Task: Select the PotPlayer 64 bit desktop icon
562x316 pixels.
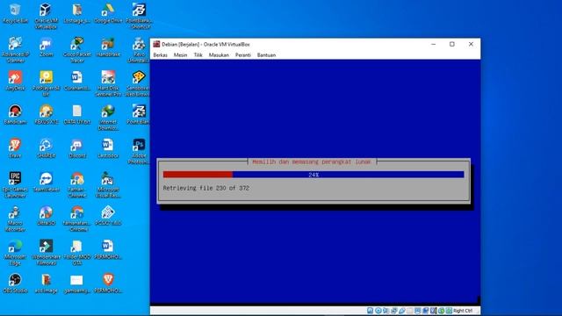Action: (x=46, y=83)
